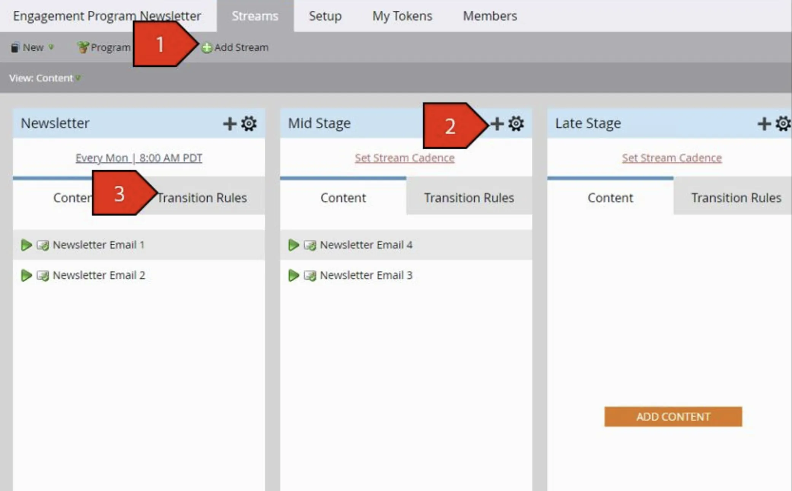
Task: Open the My Tokens tab
Action: [x=402, y=16]
